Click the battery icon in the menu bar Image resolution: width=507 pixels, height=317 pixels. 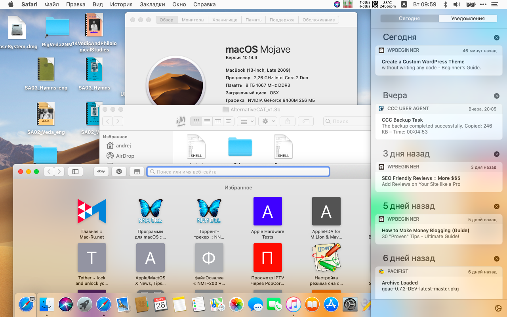[471, 4]
